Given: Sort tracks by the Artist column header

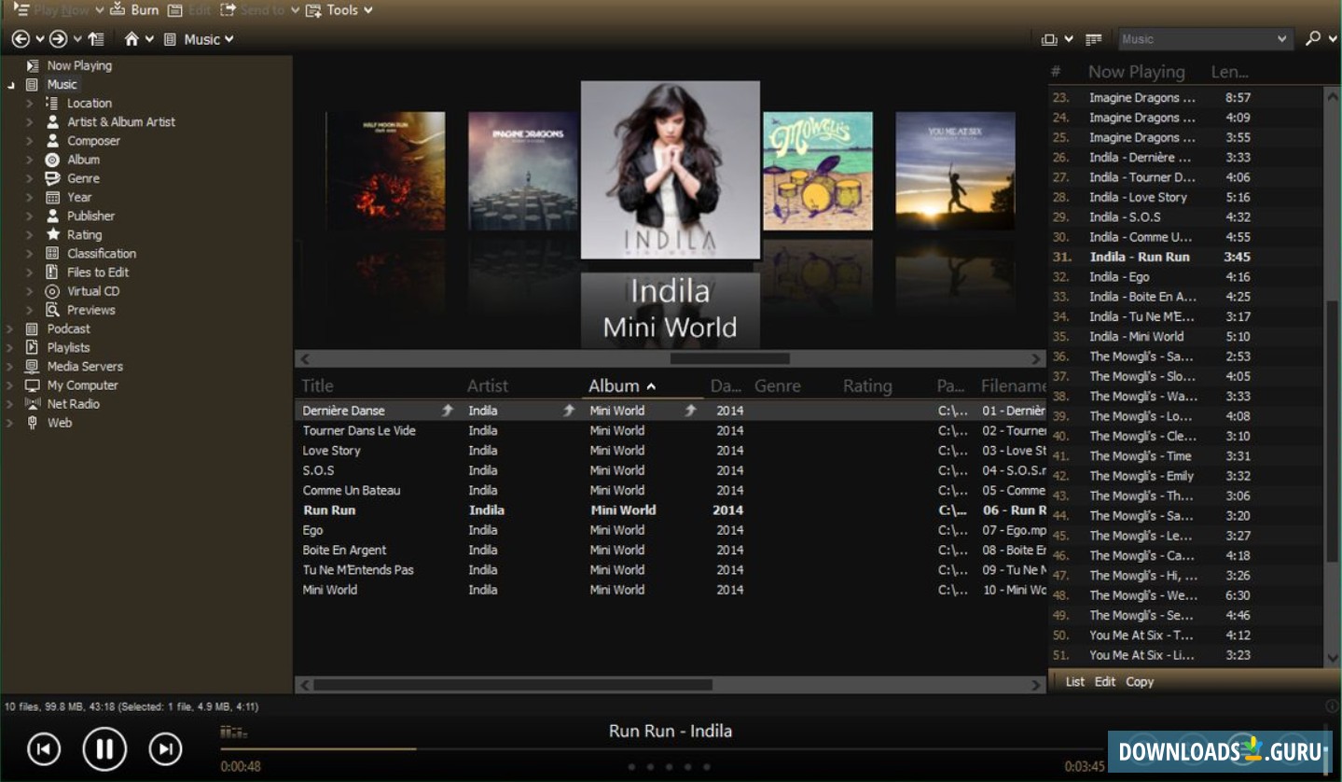Looking at the screenshot, I should [x=488, y=385].
